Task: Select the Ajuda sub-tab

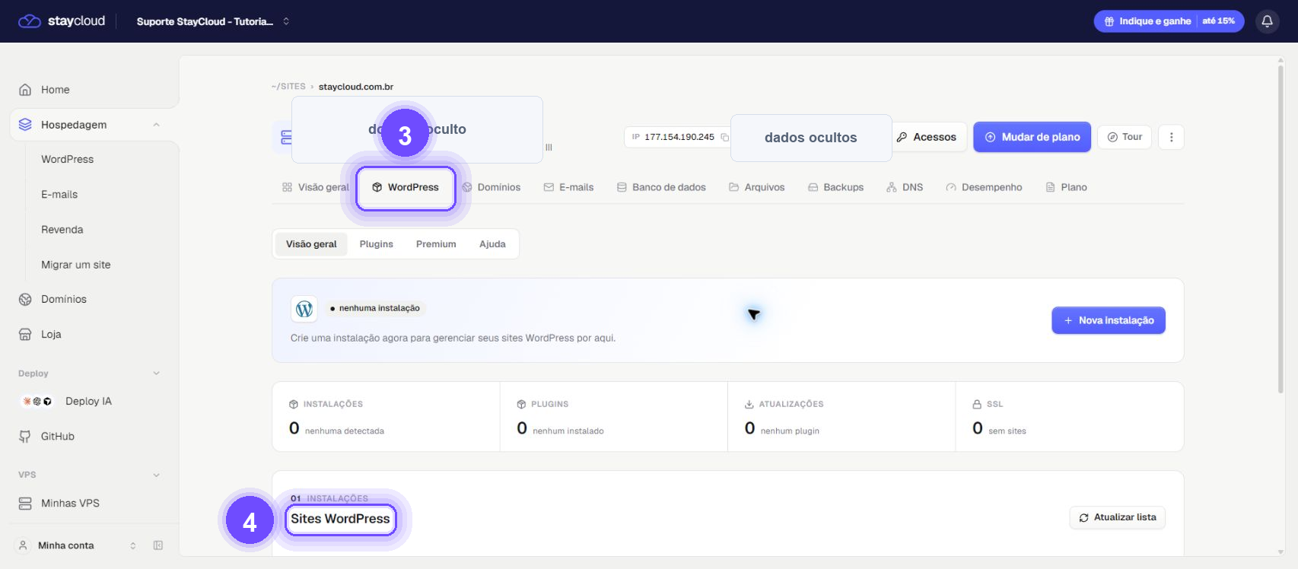Action: (x=492, y=244)
